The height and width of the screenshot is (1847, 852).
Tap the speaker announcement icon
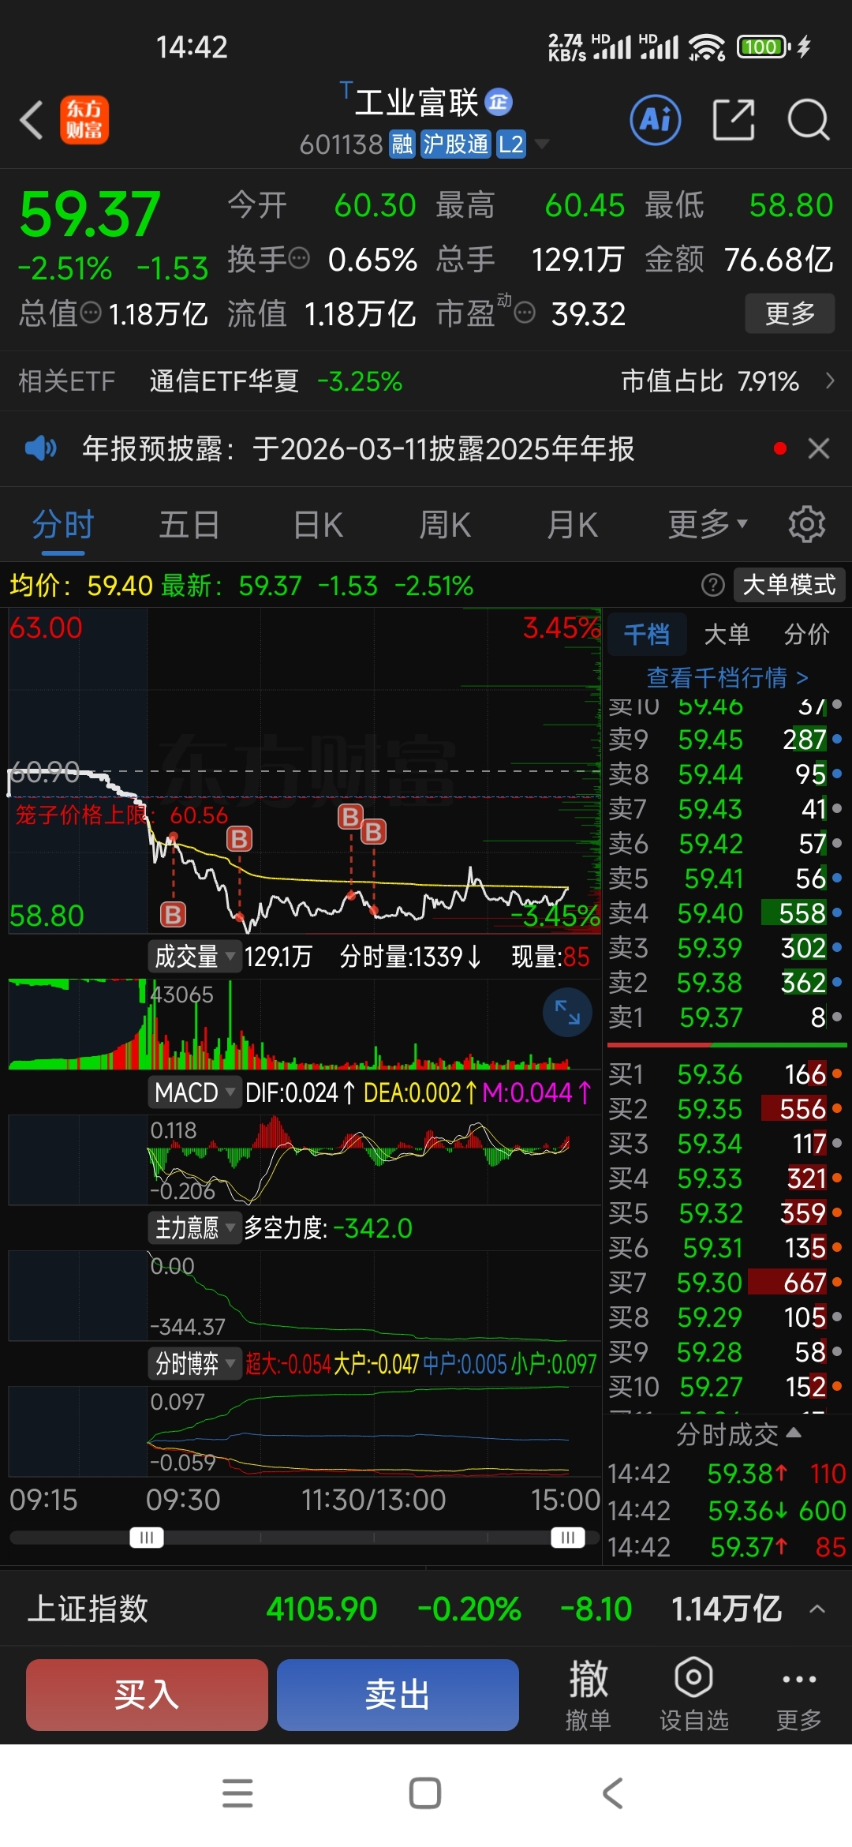coord(40,448)
